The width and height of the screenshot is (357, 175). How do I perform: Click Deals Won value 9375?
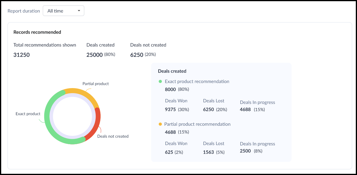click(170, 109)
